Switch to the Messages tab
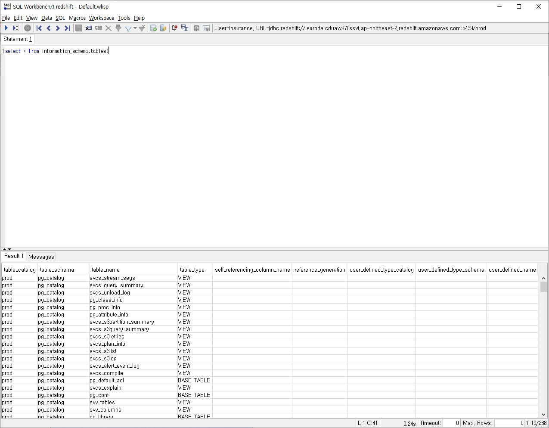This screenshot has width=549, height=428. click(41, 257)
